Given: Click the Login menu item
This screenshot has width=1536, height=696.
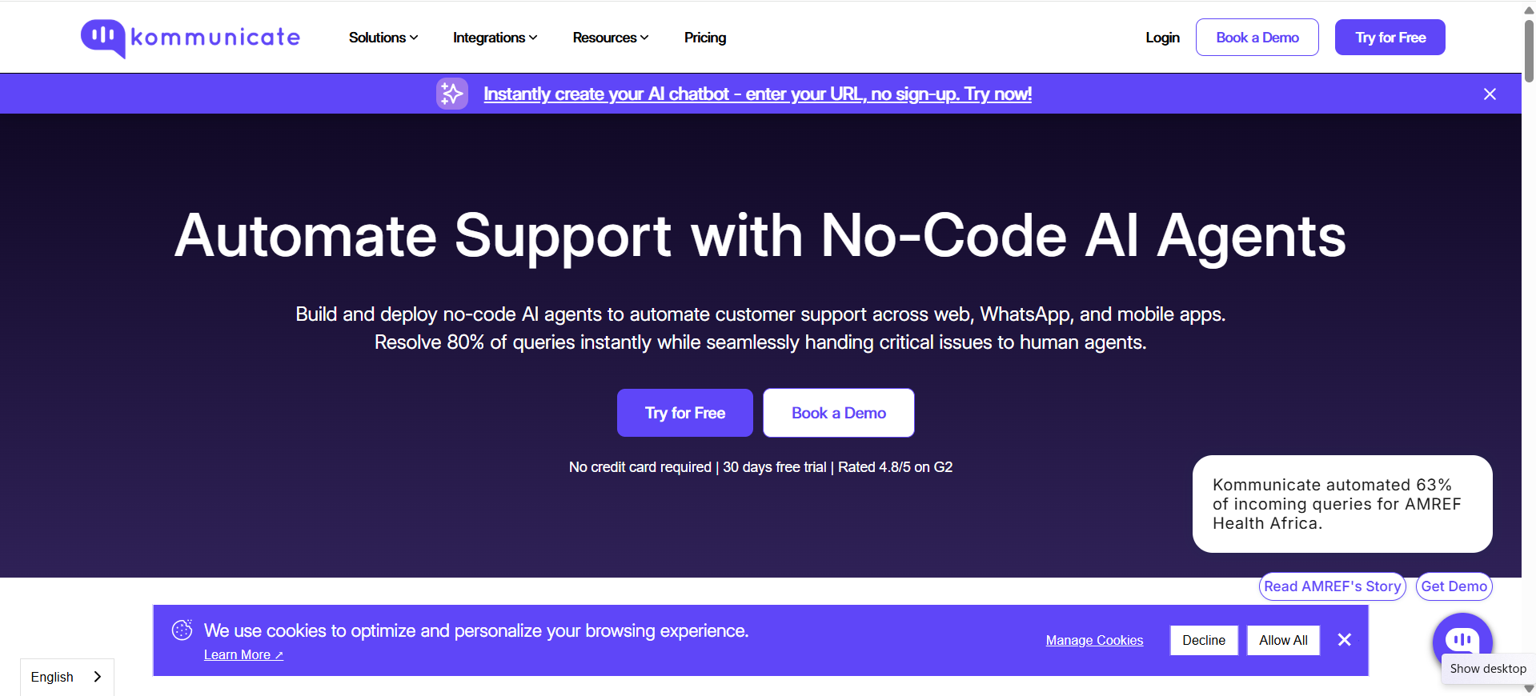Looking at the screenshot, I should [x=1162, y=38].
